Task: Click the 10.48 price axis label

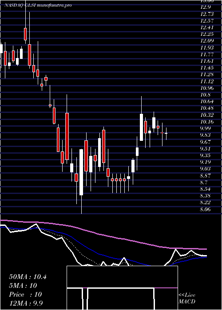Action: pos(207,108)
